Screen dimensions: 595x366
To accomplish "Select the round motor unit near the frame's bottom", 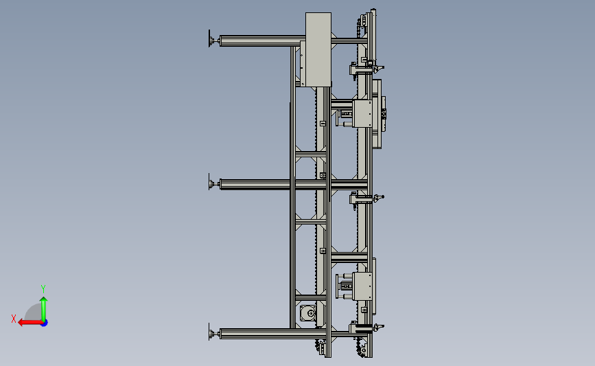I will 308,313.
